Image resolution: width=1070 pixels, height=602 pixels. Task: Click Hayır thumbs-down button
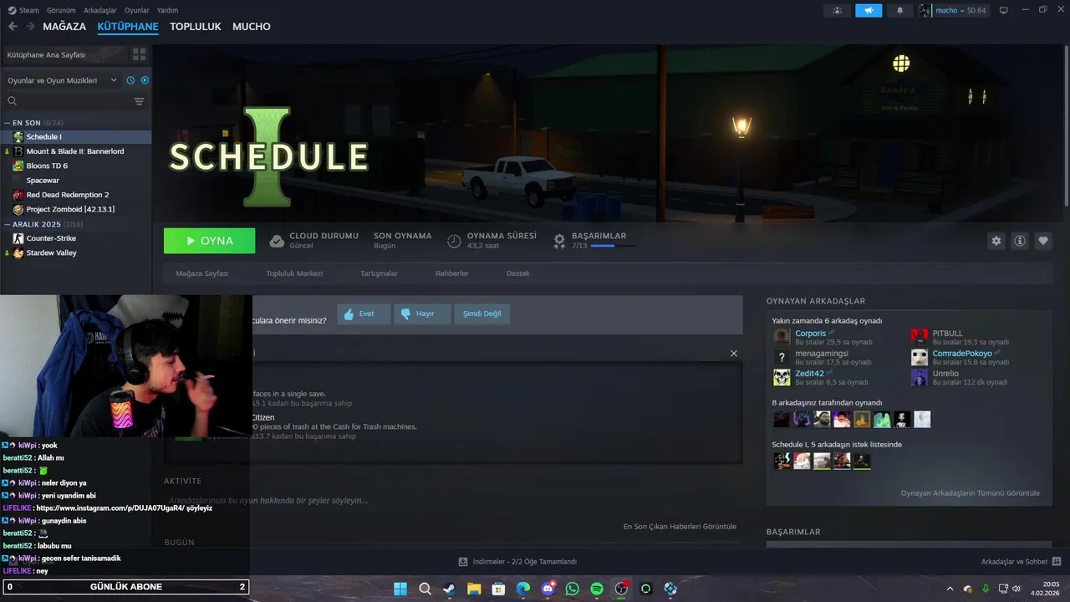click(422, 314)
